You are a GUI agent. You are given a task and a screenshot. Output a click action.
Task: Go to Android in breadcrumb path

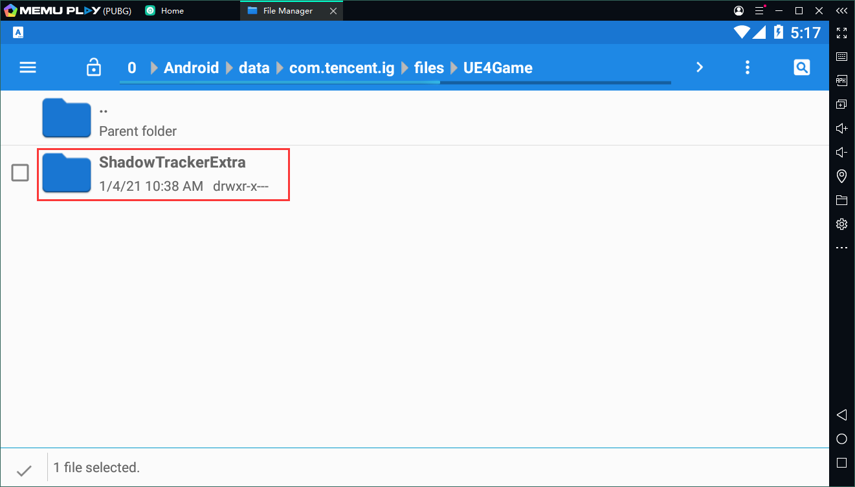(191, 68)
